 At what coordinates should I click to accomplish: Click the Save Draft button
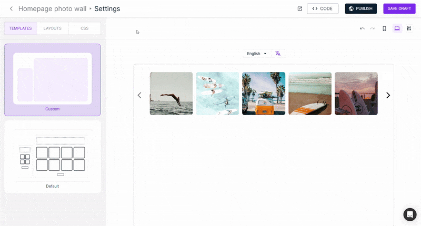click(x=399, y=8)
